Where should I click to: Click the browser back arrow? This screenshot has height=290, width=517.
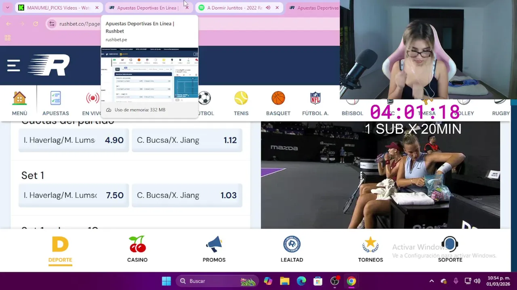(x=8, y=24)
